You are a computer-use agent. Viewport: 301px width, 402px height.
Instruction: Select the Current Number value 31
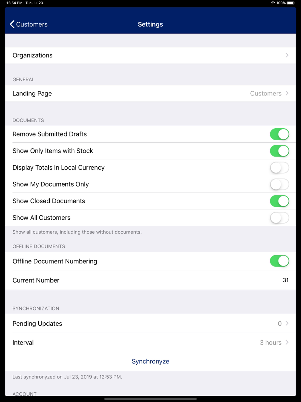286,280
